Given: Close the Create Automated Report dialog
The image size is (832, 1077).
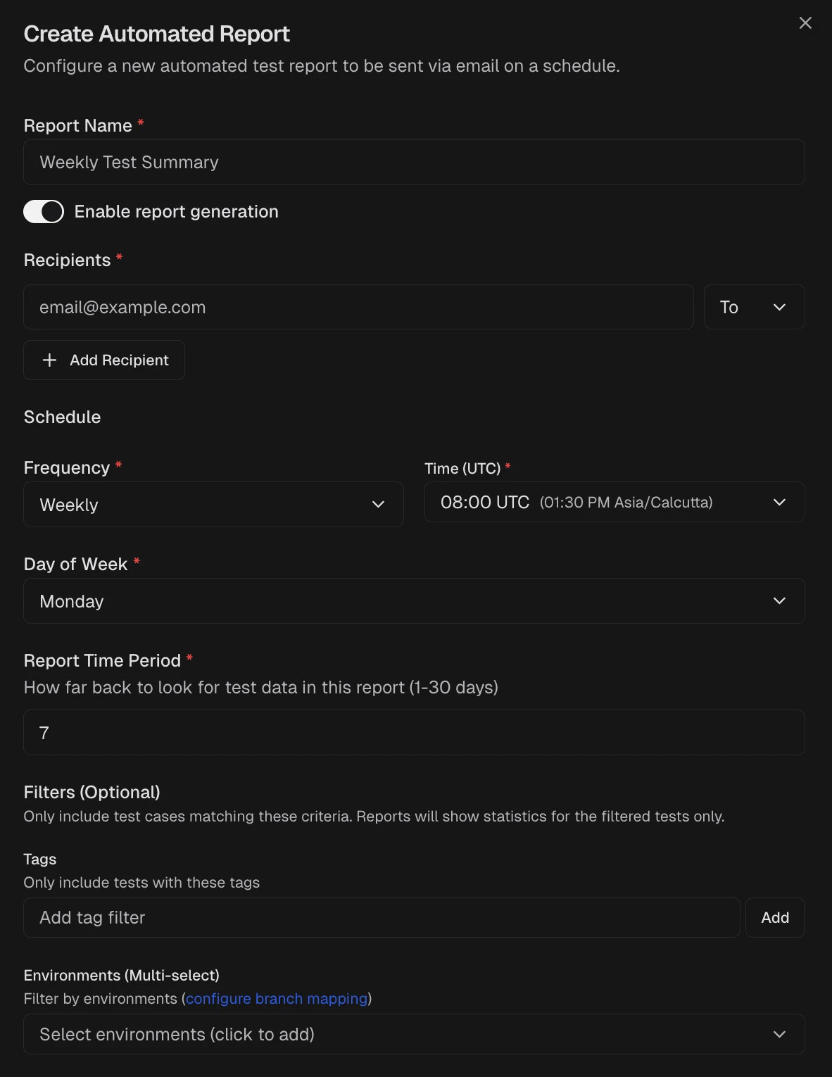Looking at the screenshot, I should pos(805,23).
